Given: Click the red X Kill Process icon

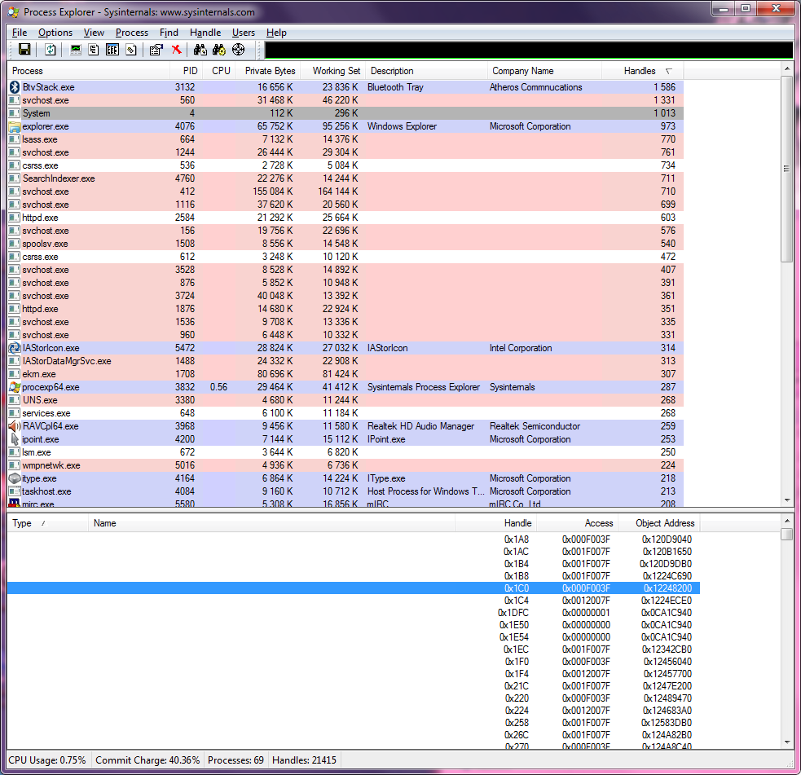Looking at the screenshot, I should point(176,49).
